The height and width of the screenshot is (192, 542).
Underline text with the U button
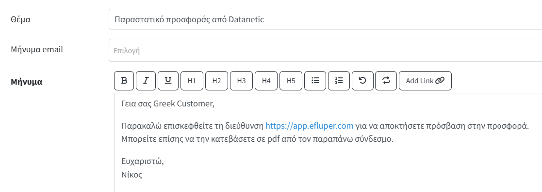coord(168,81)
